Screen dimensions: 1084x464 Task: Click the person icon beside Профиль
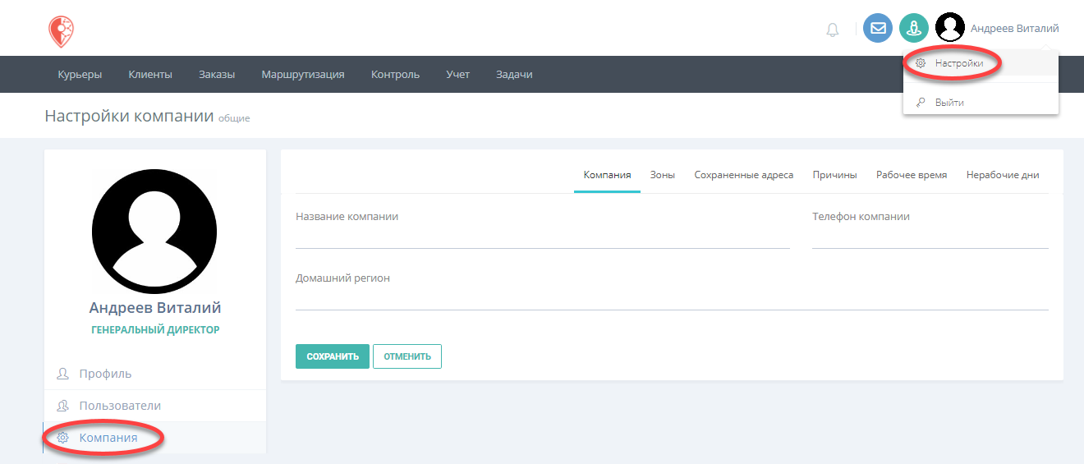[x=62, y=374]
